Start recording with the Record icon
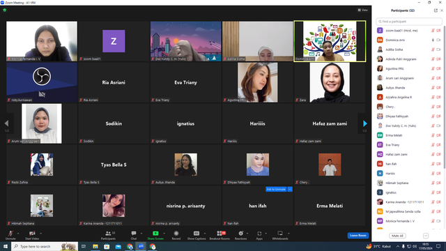 click(176, 234)
